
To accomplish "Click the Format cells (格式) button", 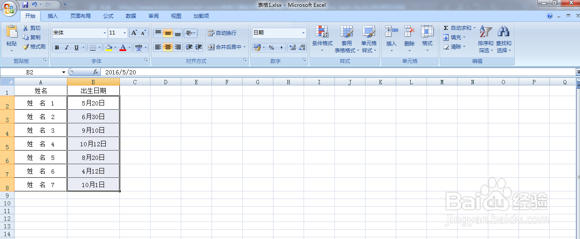I will [x=427, y=39].
